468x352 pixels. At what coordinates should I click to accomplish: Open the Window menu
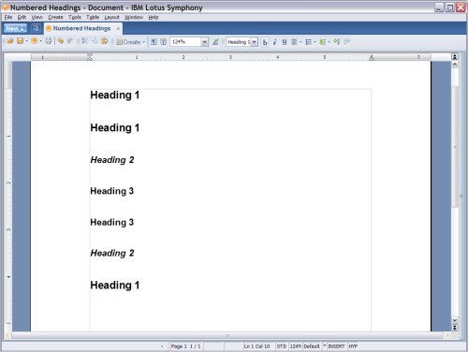pos(134,17)
